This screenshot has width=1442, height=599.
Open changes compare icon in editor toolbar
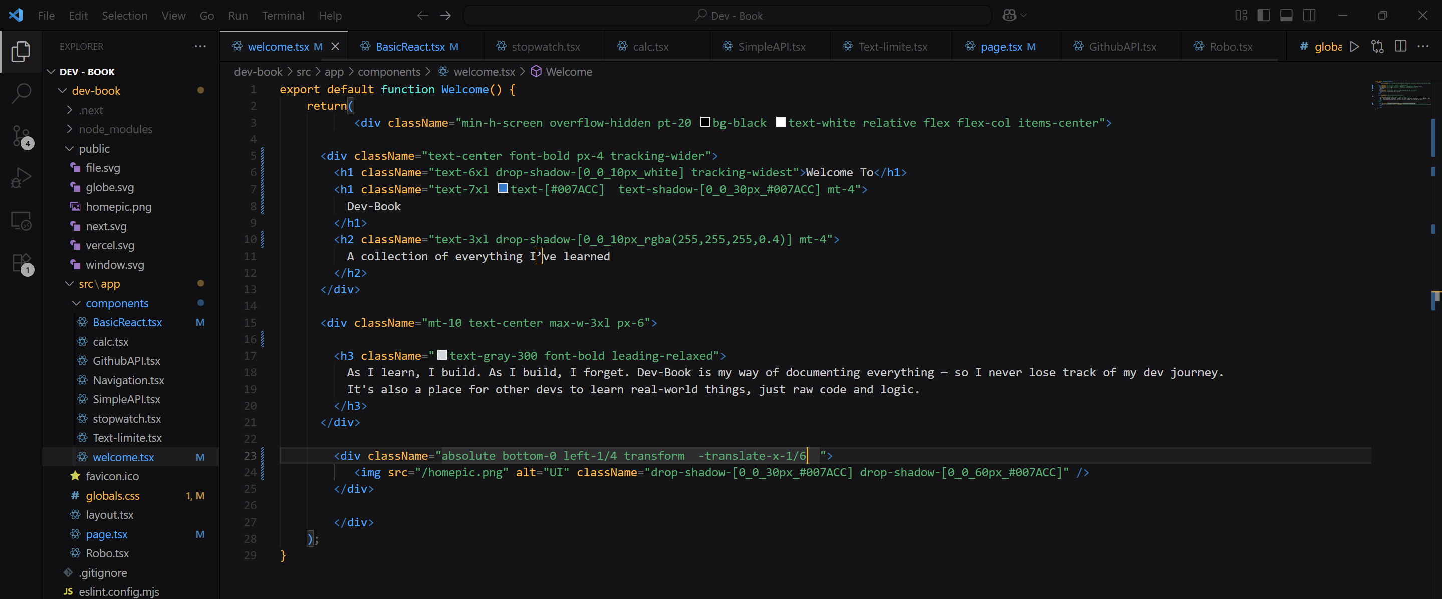click(x=1378, y=47)
